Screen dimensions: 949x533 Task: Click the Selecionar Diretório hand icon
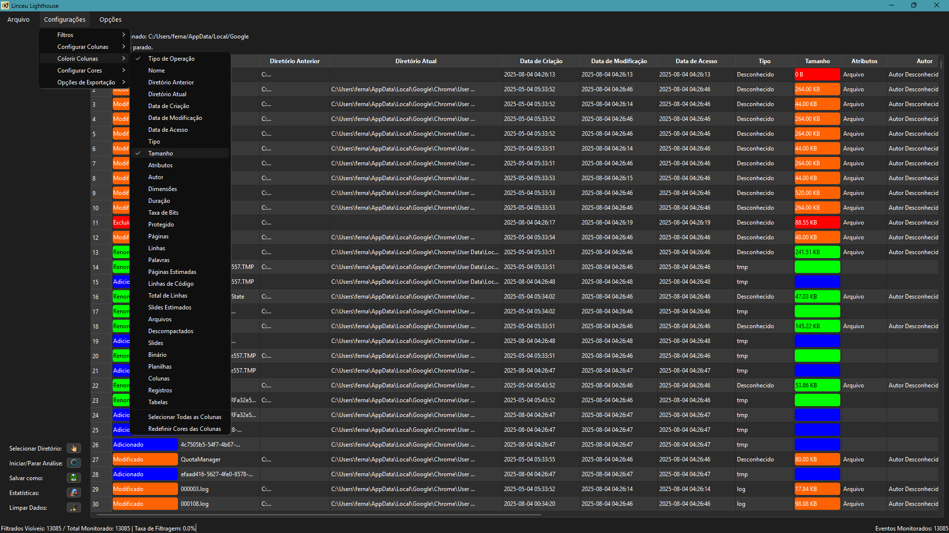pyautogui.click(x=74, y=448)
